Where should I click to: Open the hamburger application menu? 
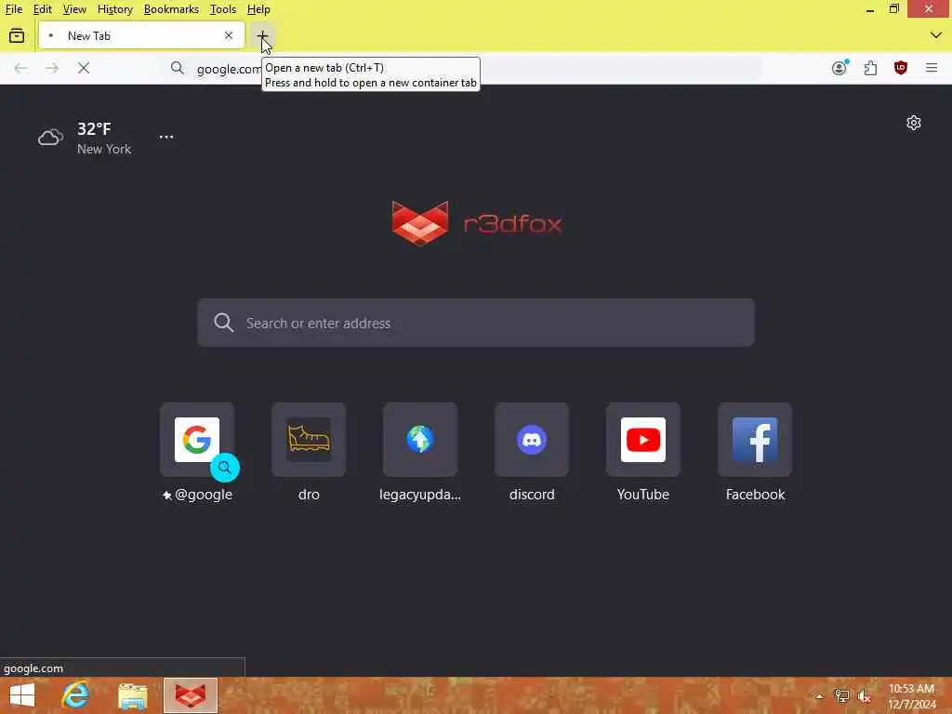[x=932, y=68]
